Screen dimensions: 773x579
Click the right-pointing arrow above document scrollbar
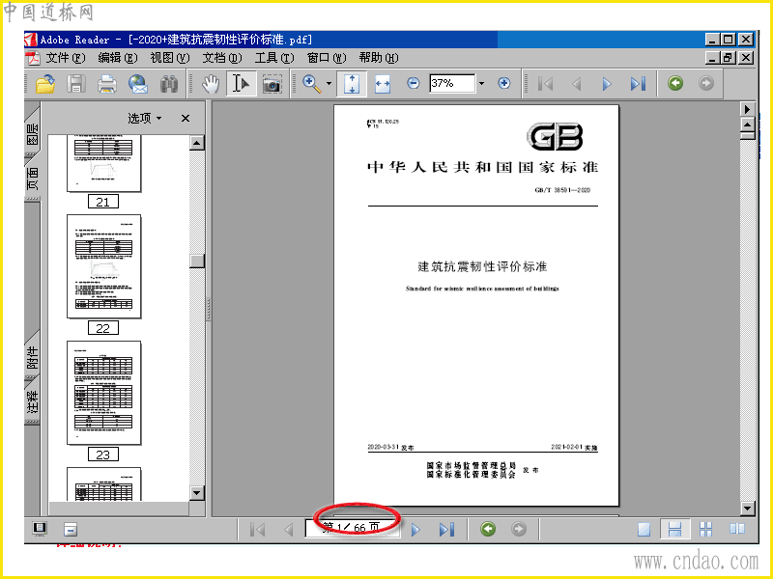point(747,109)
